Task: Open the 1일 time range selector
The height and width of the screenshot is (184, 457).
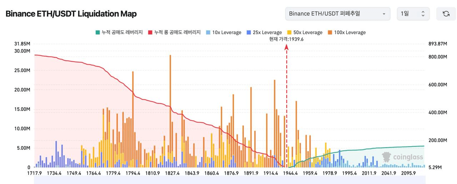Action: pos(413,14)
